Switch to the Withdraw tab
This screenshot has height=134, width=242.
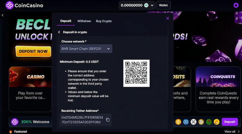coord(84,21)
